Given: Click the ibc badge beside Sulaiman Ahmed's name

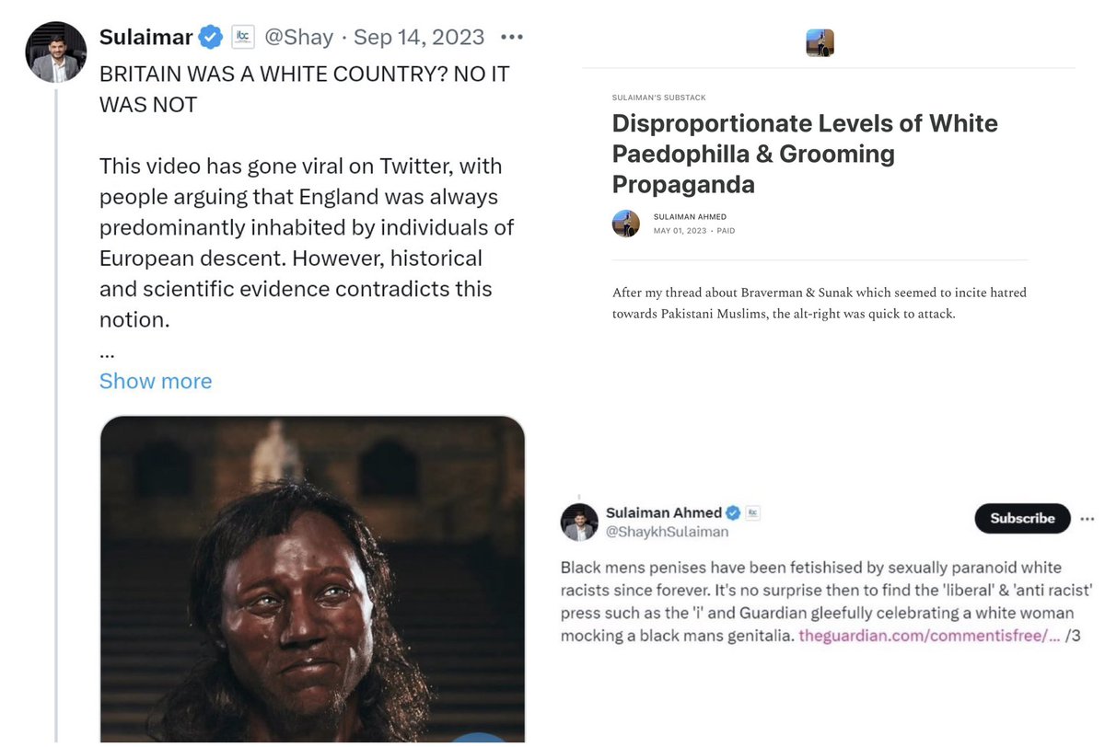Looking at the screenshot, I should (x=752, y=512).
